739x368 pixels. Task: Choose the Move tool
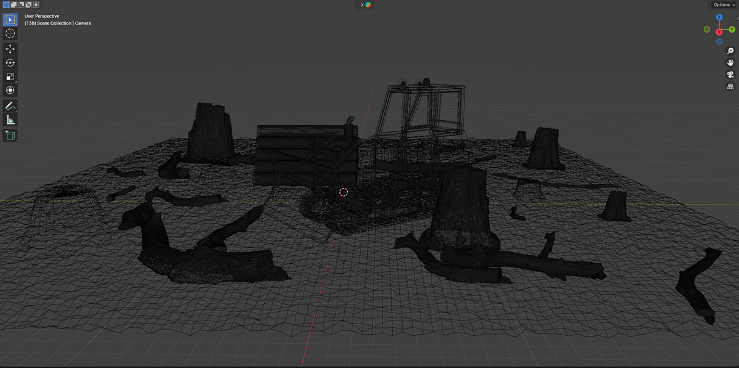pyautogui.click(x=10, y=49)
